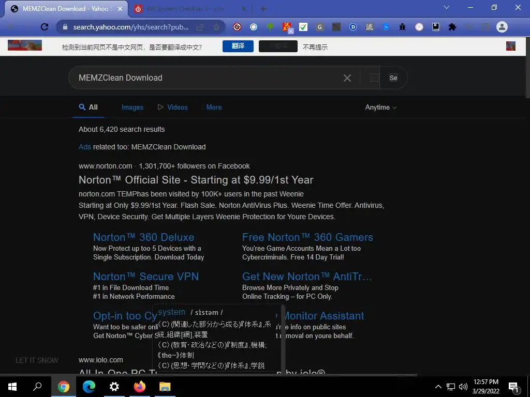Open the red Chinese character extension

coord(287,27)
